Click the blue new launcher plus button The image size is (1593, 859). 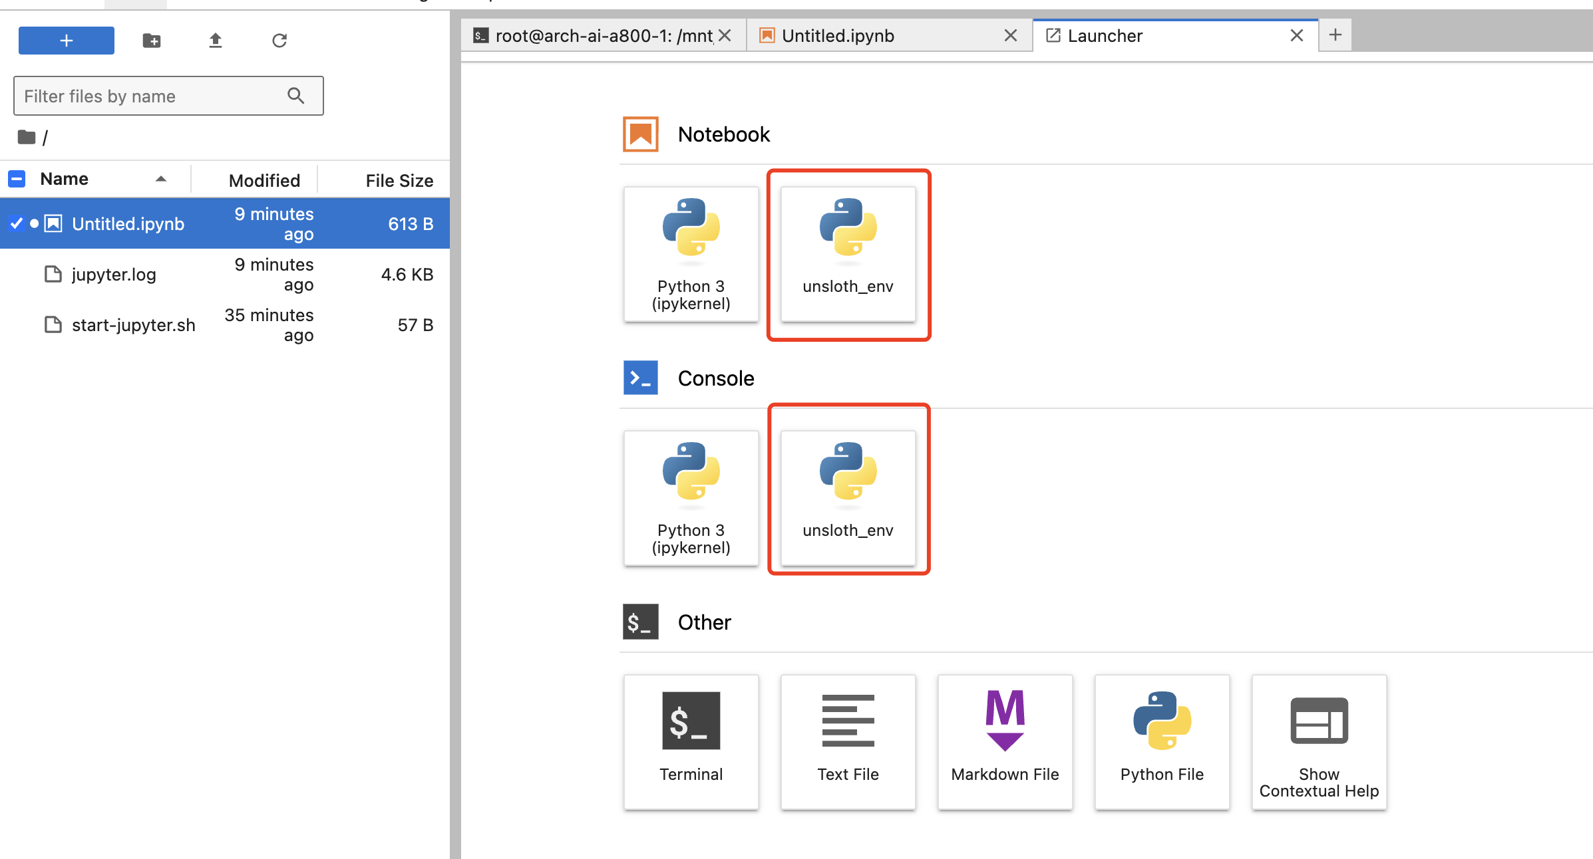point(66,41)
